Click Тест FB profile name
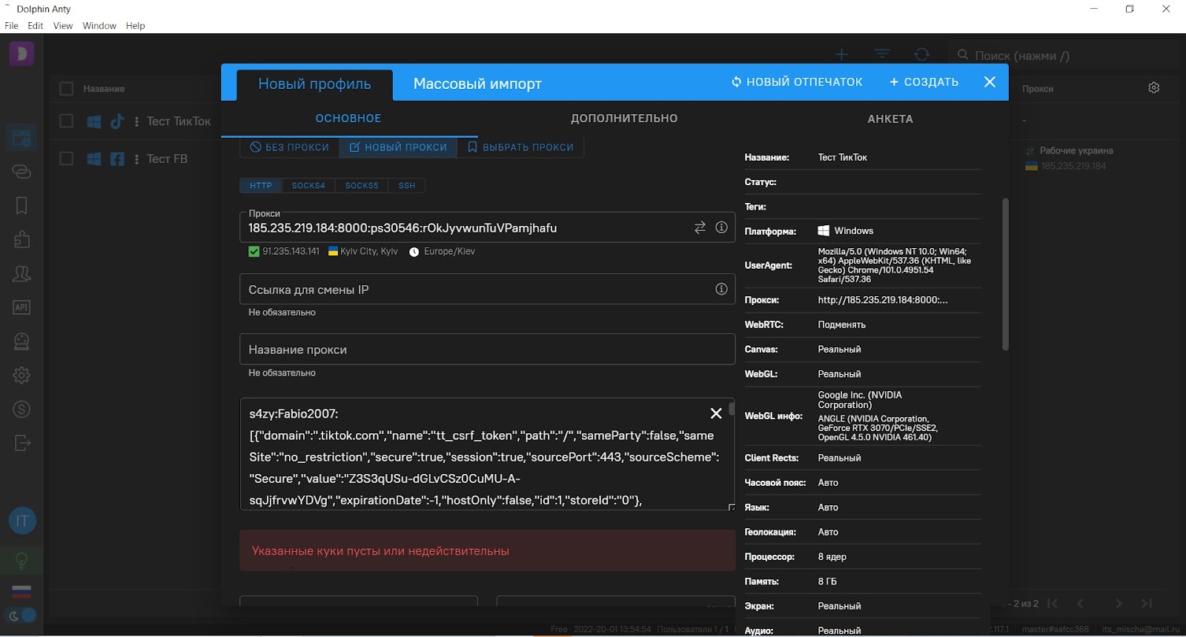This screenshot has width=1186, height=637. click(167, 159)
